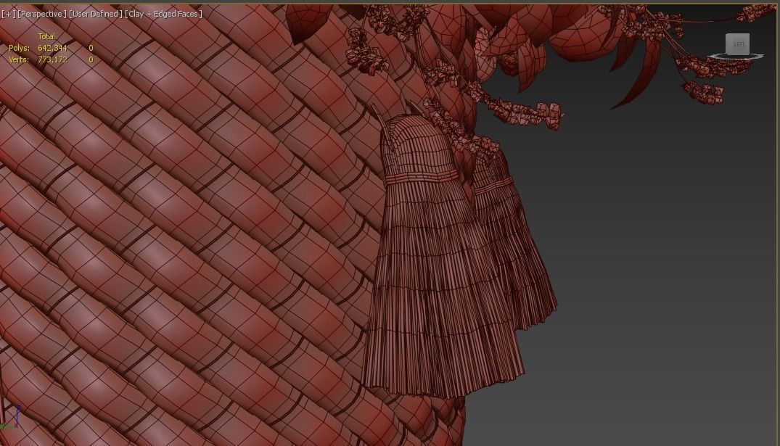Open the Clay + Edged Faces shading menu
Screen dimensions: 780x446
click(x=163, y=14)
